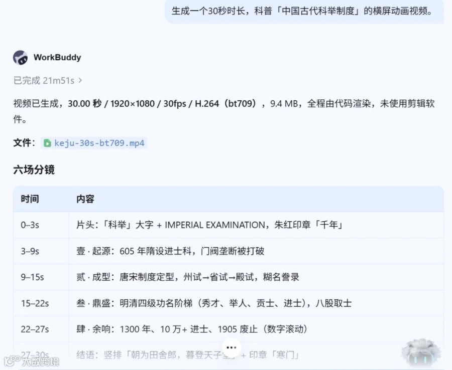The width and height of the screenshot is (452, 370).
Task: Click the 片头 row content about 科举 title
Action: [x=209, y=225]
